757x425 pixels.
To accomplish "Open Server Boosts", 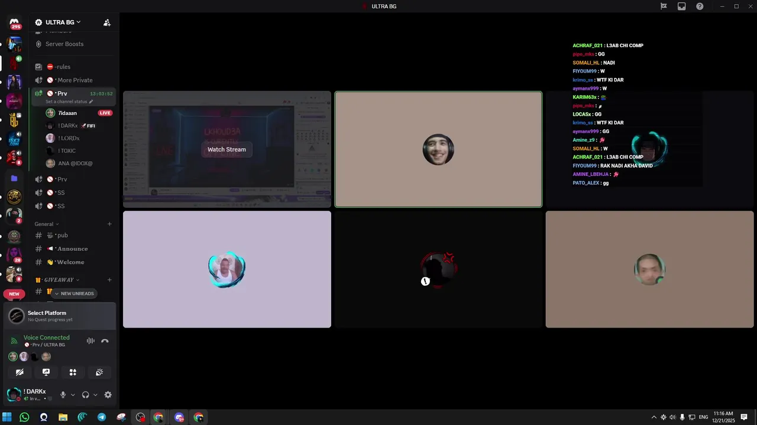I will 73,44.
